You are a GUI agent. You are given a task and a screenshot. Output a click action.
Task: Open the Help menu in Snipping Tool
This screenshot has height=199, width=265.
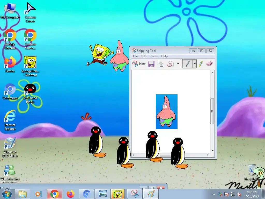point(164,56)
